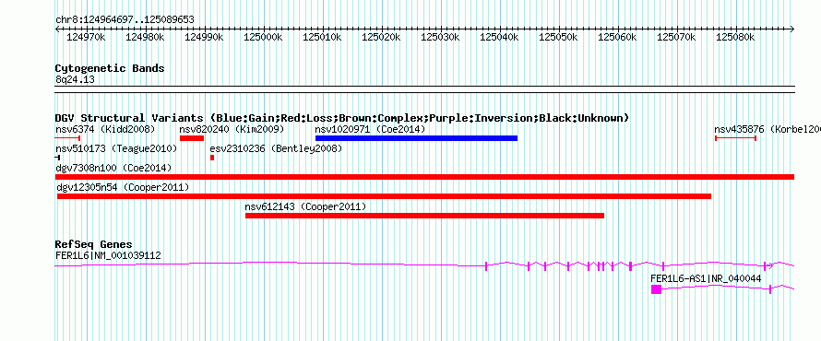Select the red nsv820240 loss bar
The image size is (821, 341).
coord(192,138)
